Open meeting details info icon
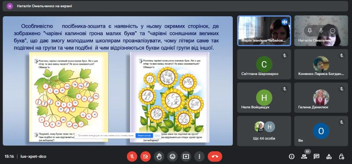This screenshot has width=352, height=164. pyautogui.click(x=292, y=157)
